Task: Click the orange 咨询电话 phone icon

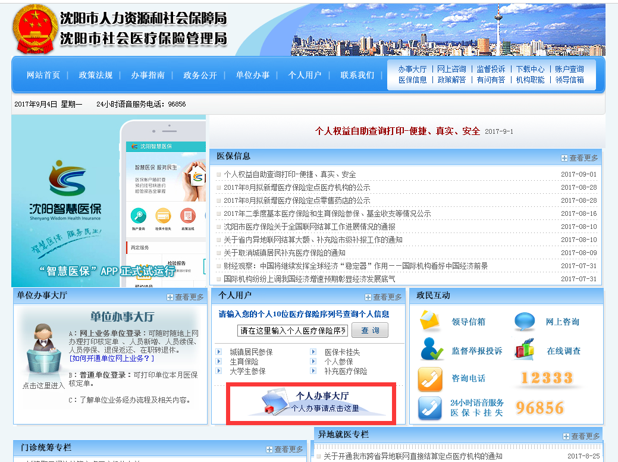Action: coord(430,378)
